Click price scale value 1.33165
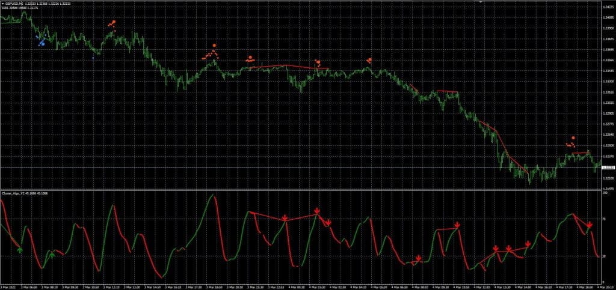This screenshot has width=616, height=290. 609,92
